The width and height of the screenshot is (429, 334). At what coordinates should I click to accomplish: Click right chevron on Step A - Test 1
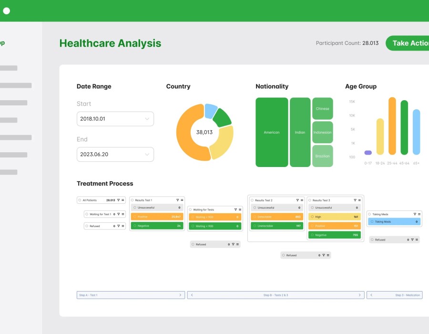click(180, 295)
